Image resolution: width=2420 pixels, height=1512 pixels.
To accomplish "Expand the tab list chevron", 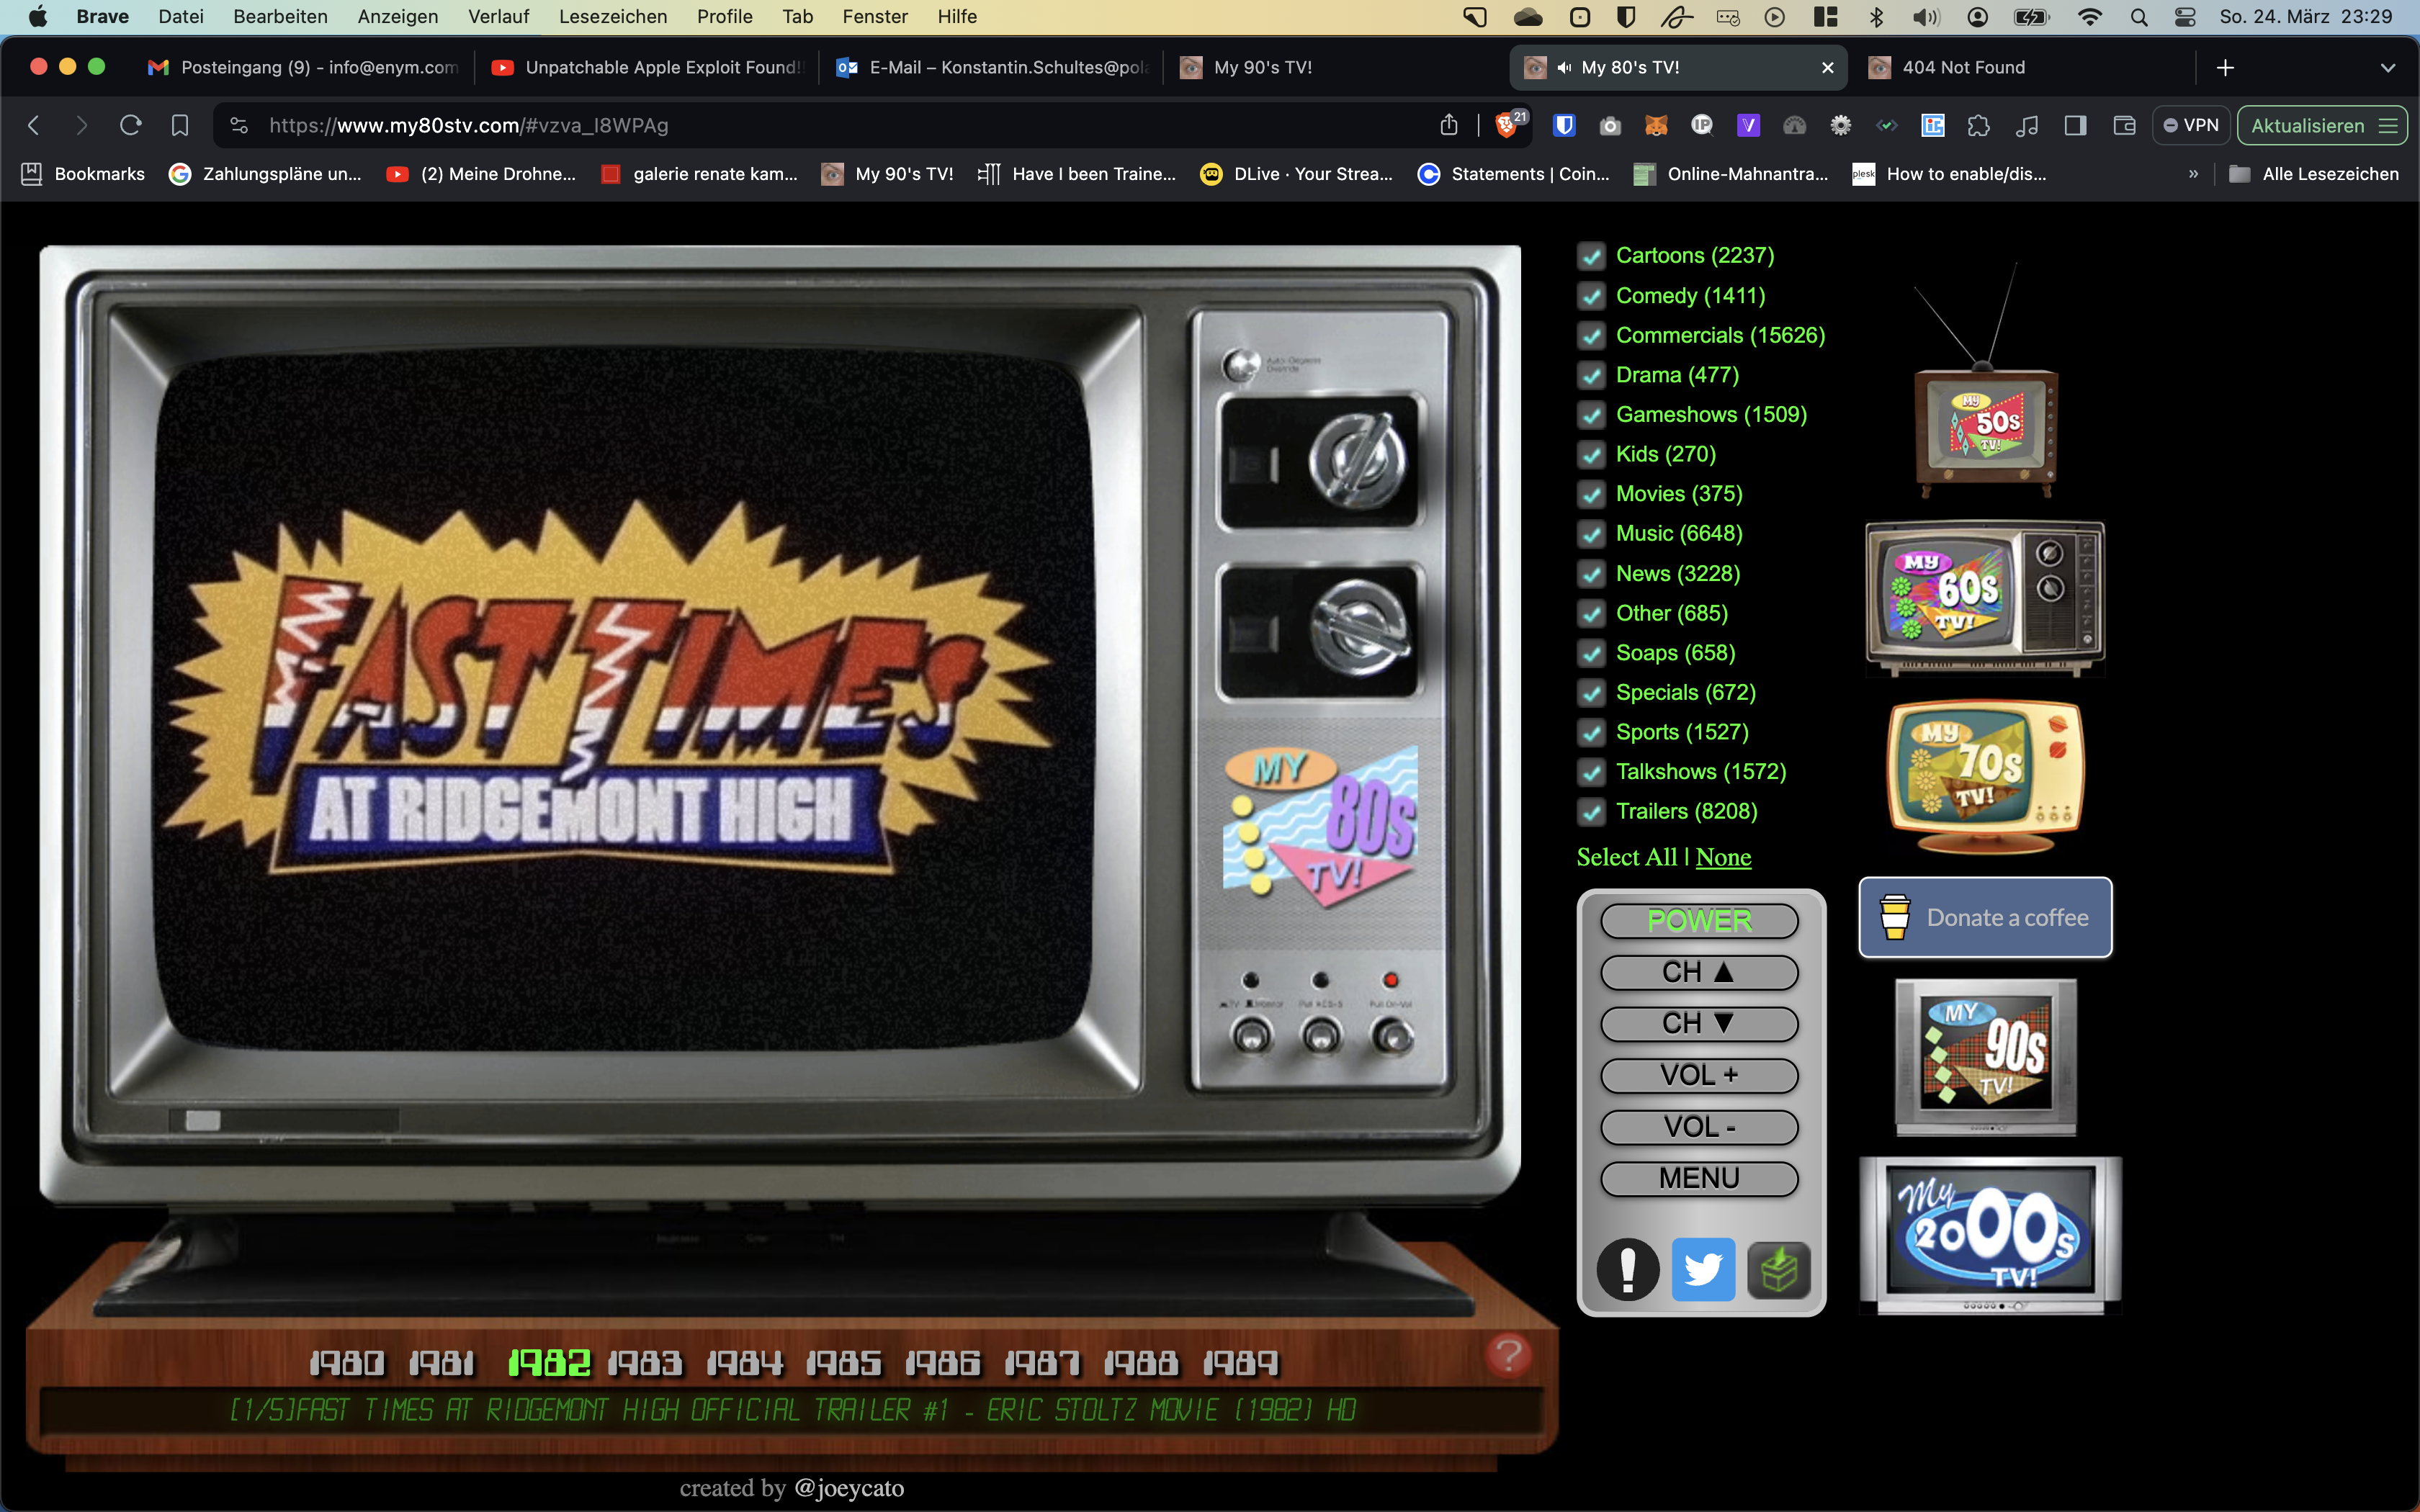I will (x=2388, y=68).
